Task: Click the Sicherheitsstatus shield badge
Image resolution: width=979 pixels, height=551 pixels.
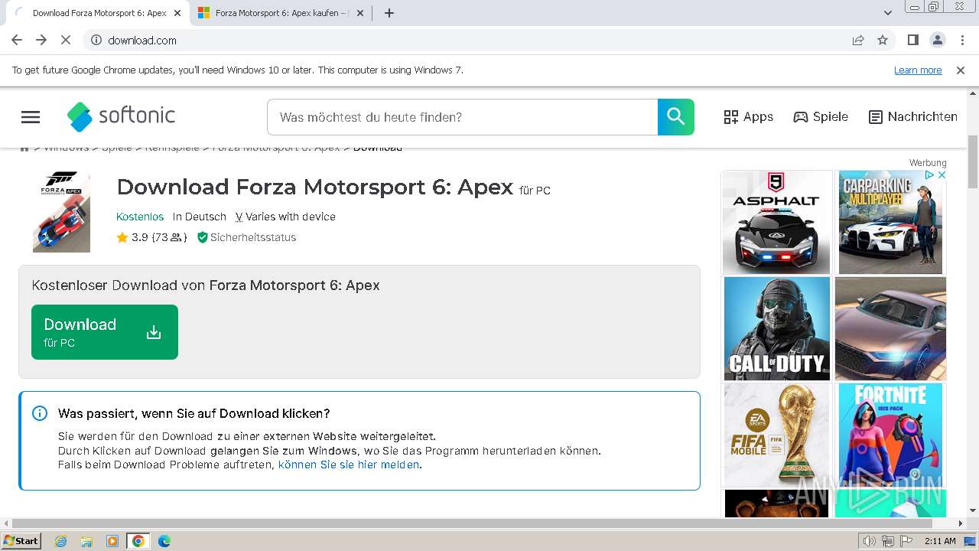Action: tap(246, 237)
